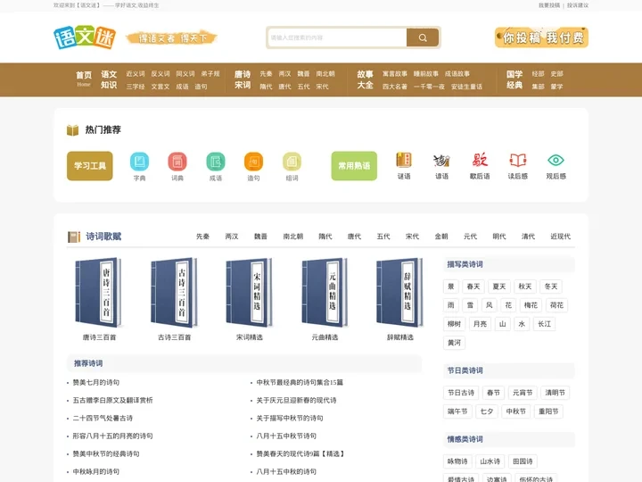Open article 二十四节气处暑古诗
Screen dimensions: 642x482
tap(103, 418)
